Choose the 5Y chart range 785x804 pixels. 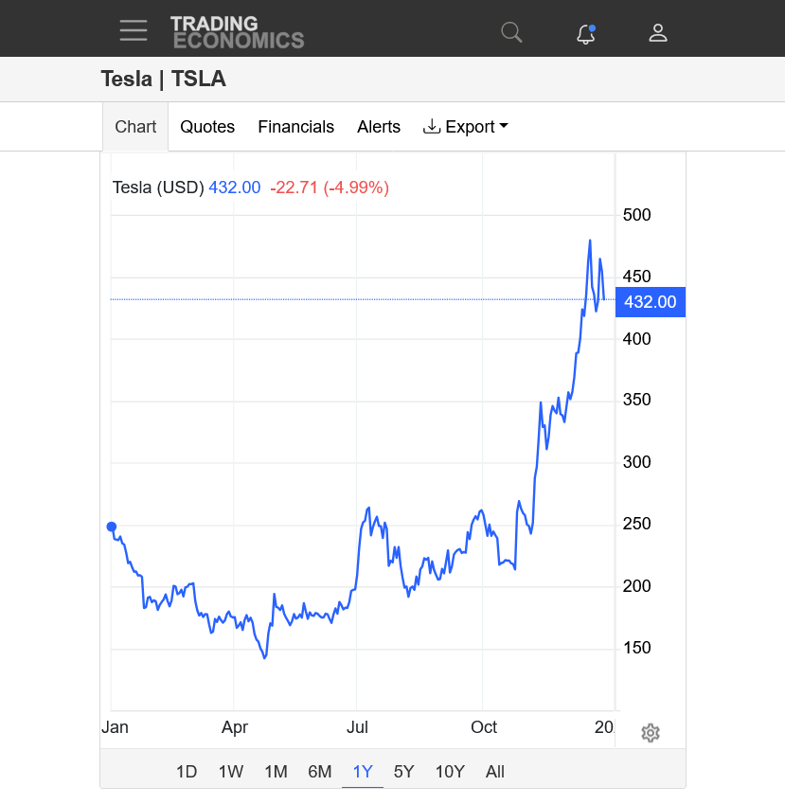point(404,772)
